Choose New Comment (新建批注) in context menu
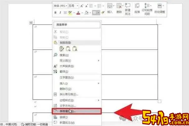 point(77,123)
